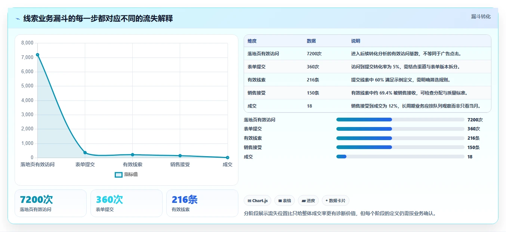Click the 有效线索 progress bar
This screenshot has height=232, width=506.
tap(400, 138)
